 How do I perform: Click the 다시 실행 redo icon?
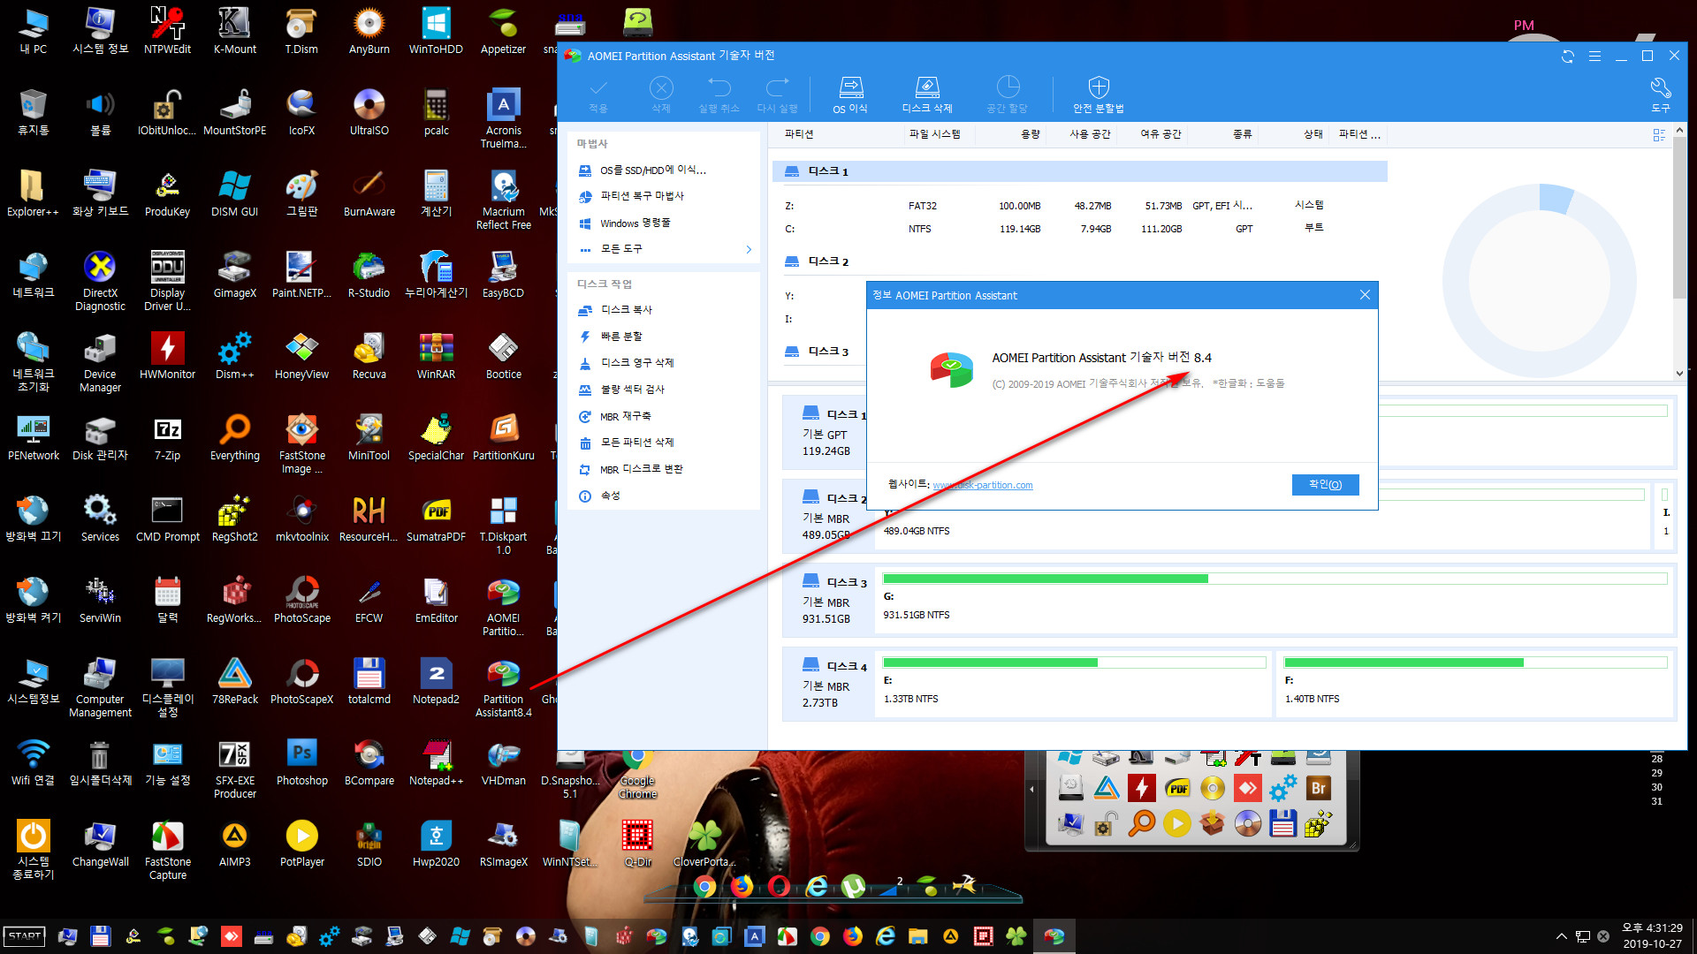pos(777,95)
